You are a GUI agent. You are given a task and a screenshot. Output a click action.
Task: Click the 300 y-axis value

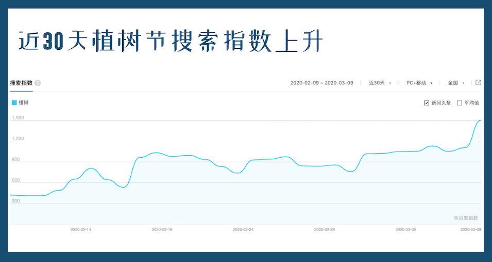pyautogui.click(x=15, y=201)
